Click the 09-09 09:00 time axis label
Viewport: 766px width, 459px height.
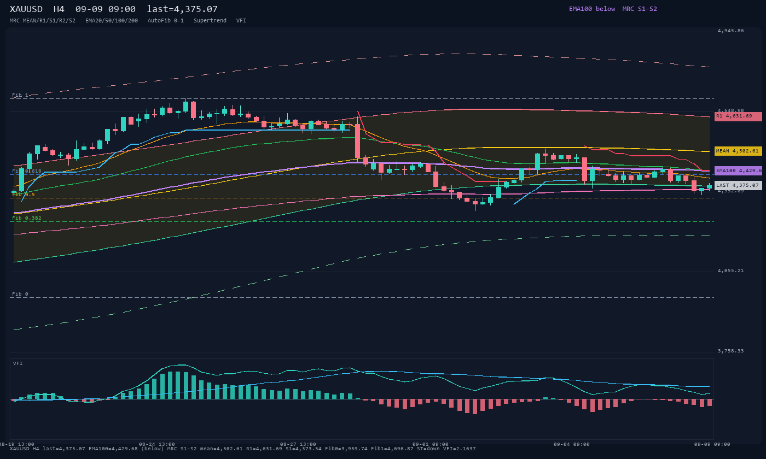[x=712, y=444]
